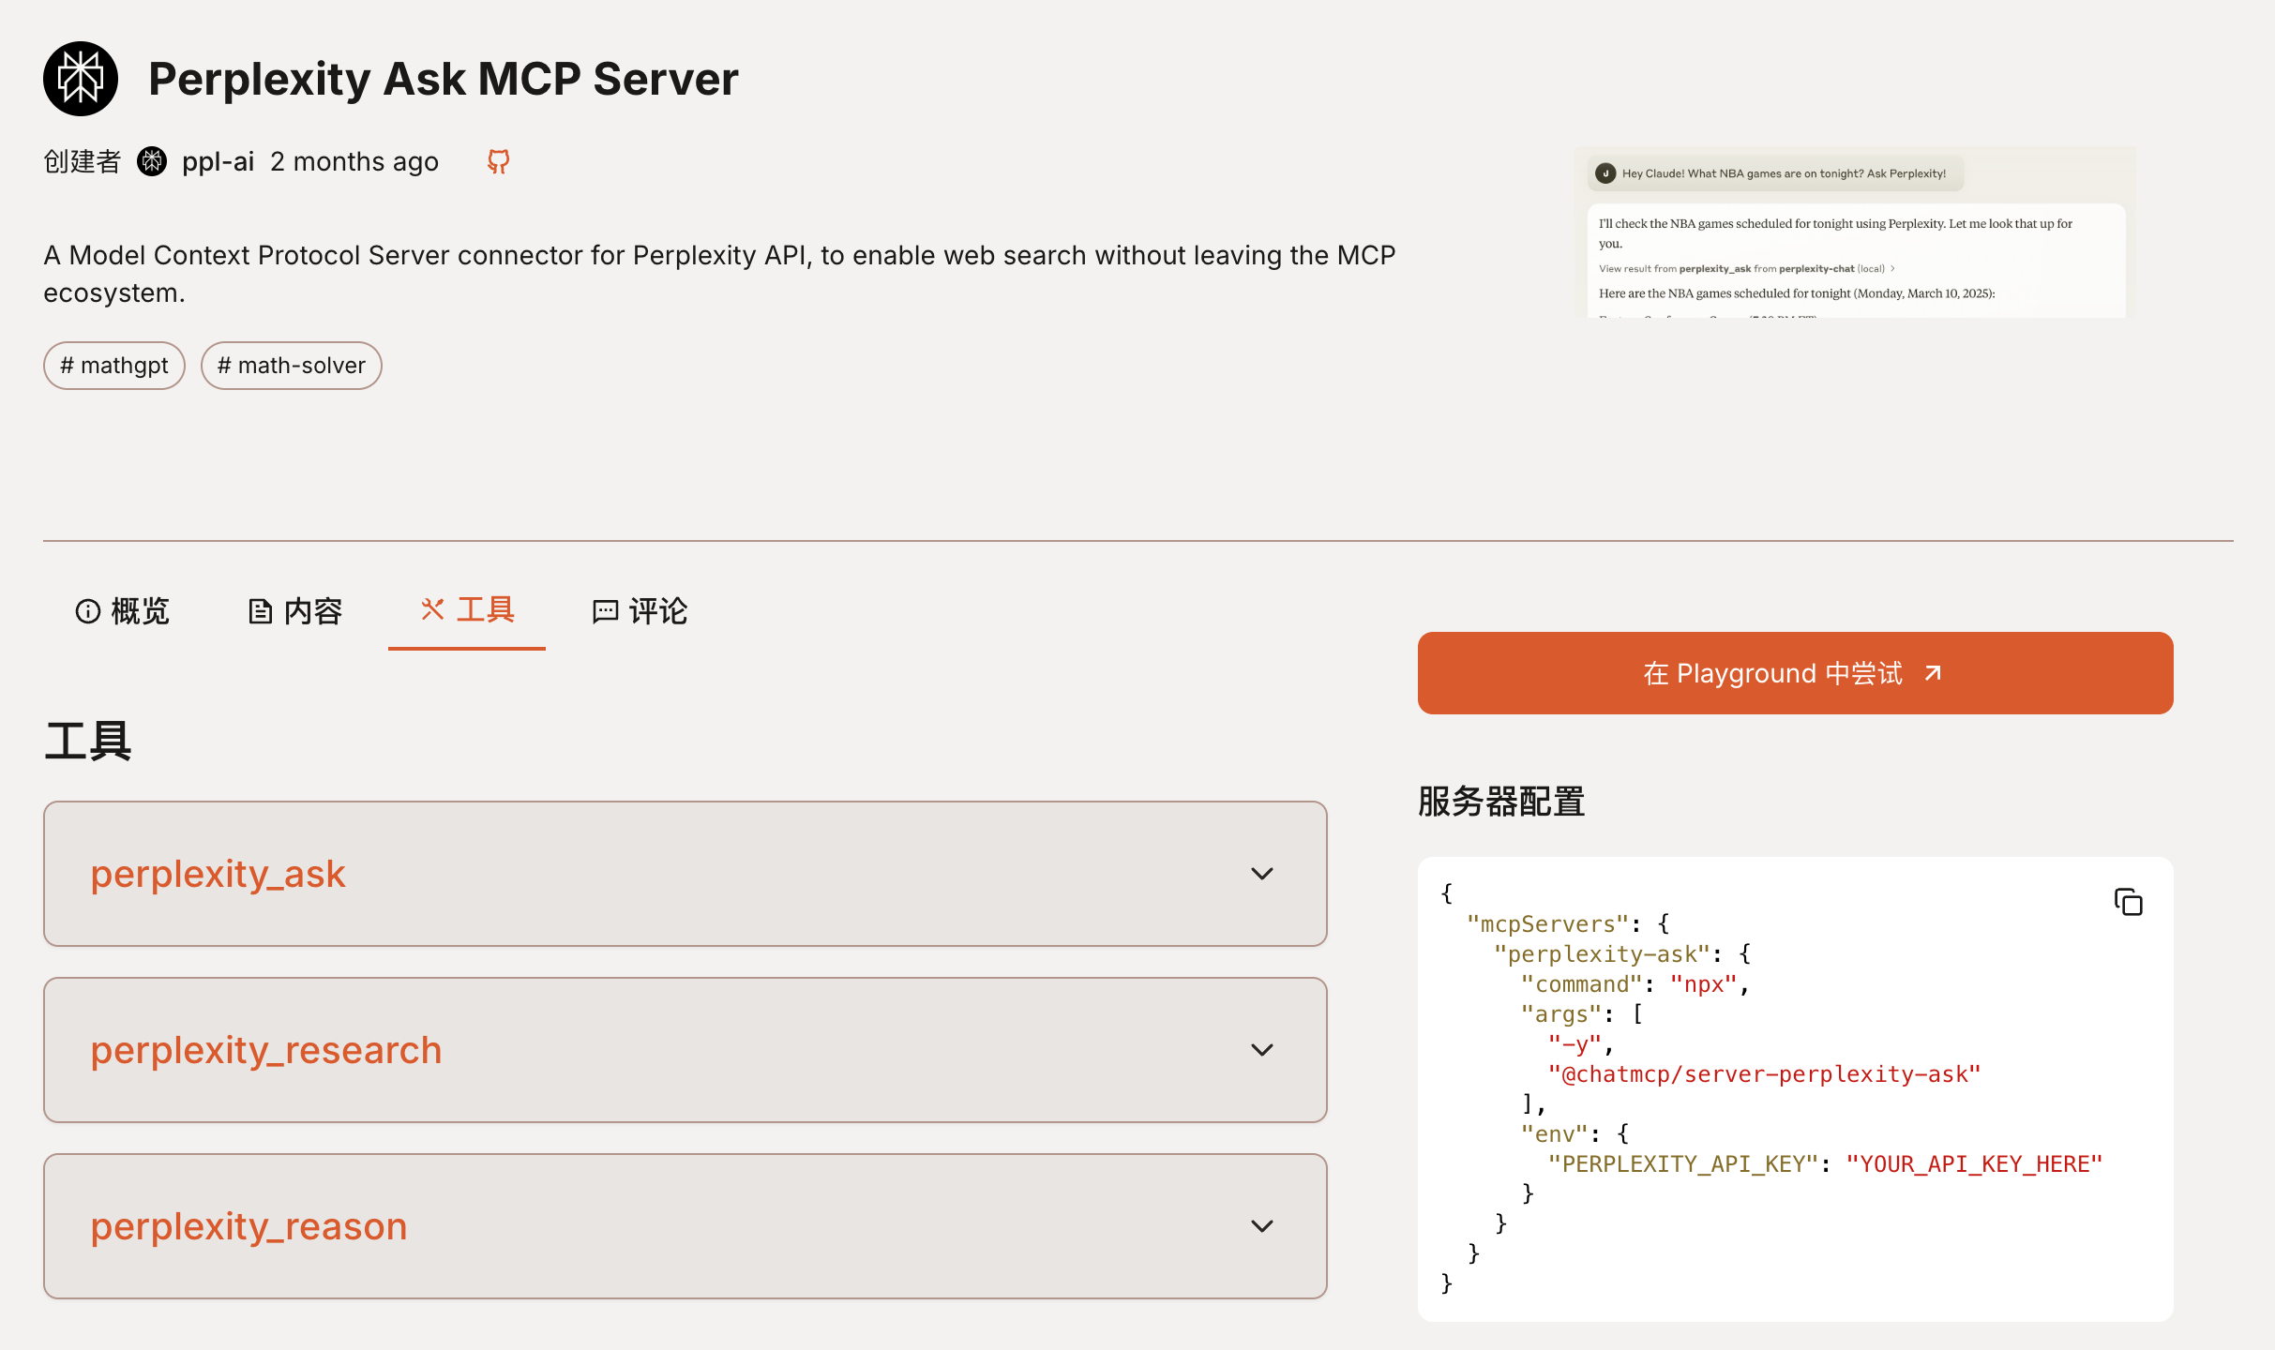The image size is (2275, 1350).
Task: Open ppl-ai creator profile link
Action: click(218, 161)
